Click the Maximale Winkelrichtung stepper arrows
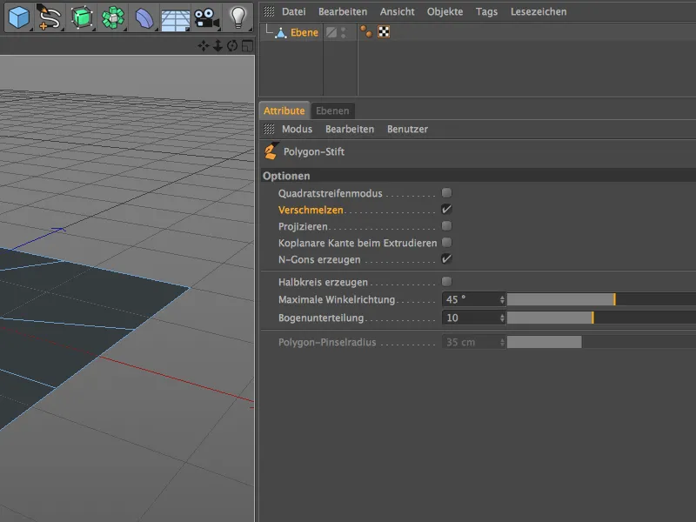Viewport: 696px width, 522px height. (502, 299)
